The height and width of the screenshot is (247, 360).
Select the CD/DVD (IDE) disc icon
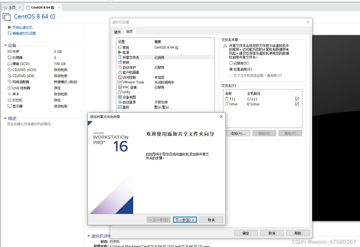click(x=10, y=76)
